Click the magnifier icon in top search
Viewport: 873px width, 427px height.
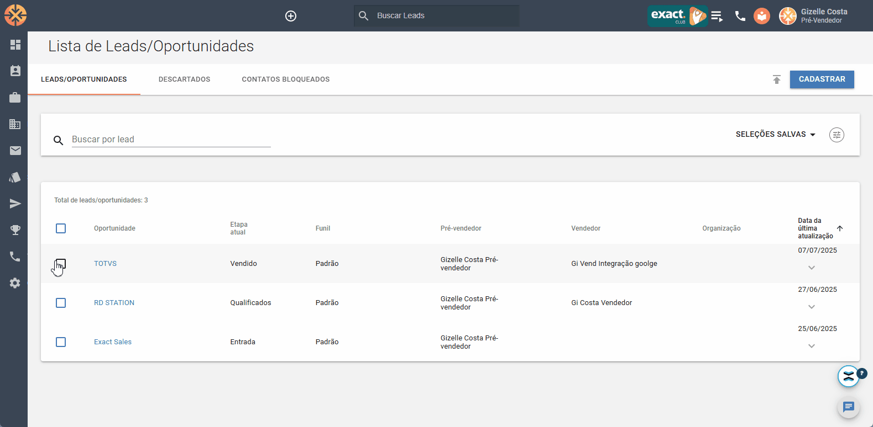[x=363, y=15]
